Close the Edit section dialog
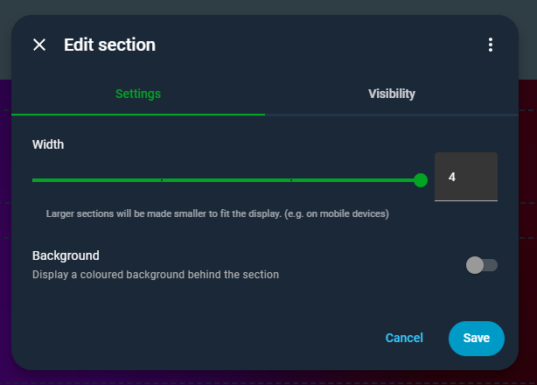This screenshot has width=537, height=385. click(x=39, y=45)
